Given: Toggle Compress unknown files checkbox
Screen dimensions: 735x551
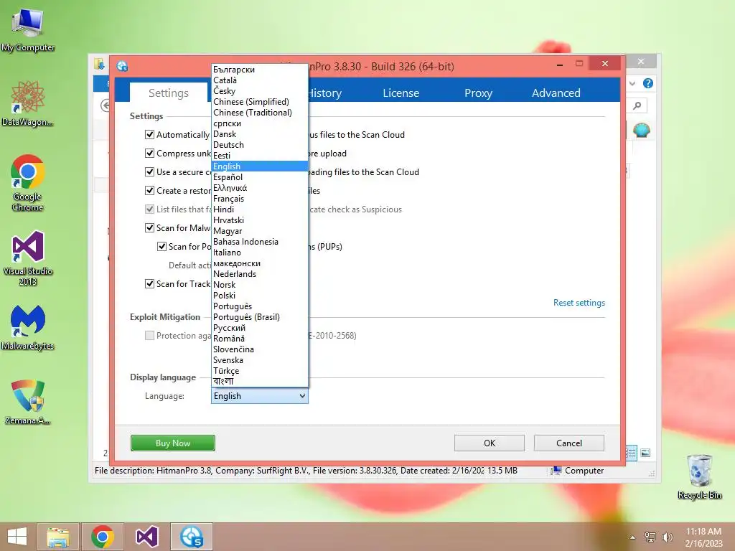Looking at the screenshot, I should click(149, 154).
